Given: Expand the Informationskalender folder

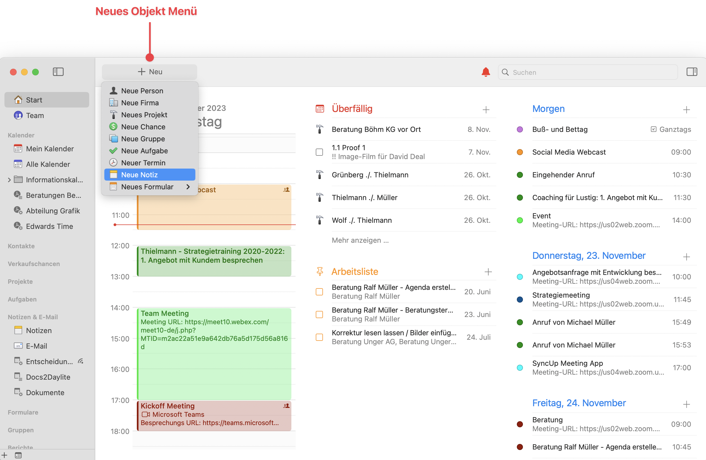Looking at the screenshot, I should (x=9, y=180).
